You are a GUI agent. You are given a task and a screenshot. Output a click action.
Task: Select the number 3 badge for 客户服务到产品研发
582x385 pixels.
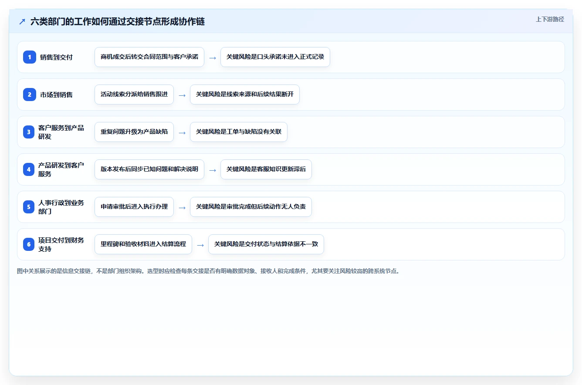tap(29, 132)
